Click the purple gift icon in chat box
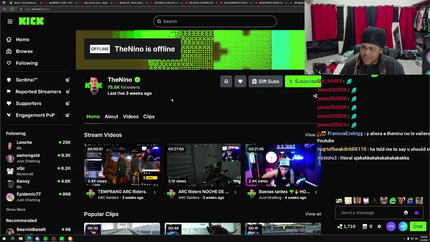The width and height of the screenshot is (430, 242). pyautogui.click(x=417, y=212)
